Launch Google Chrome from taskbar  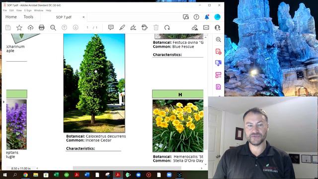(25, 175)
